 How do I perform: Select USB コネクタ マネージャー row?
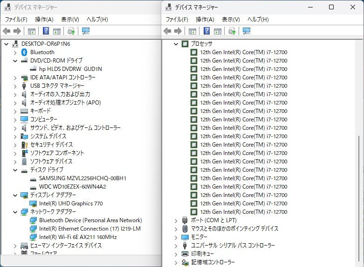point(57,86)
